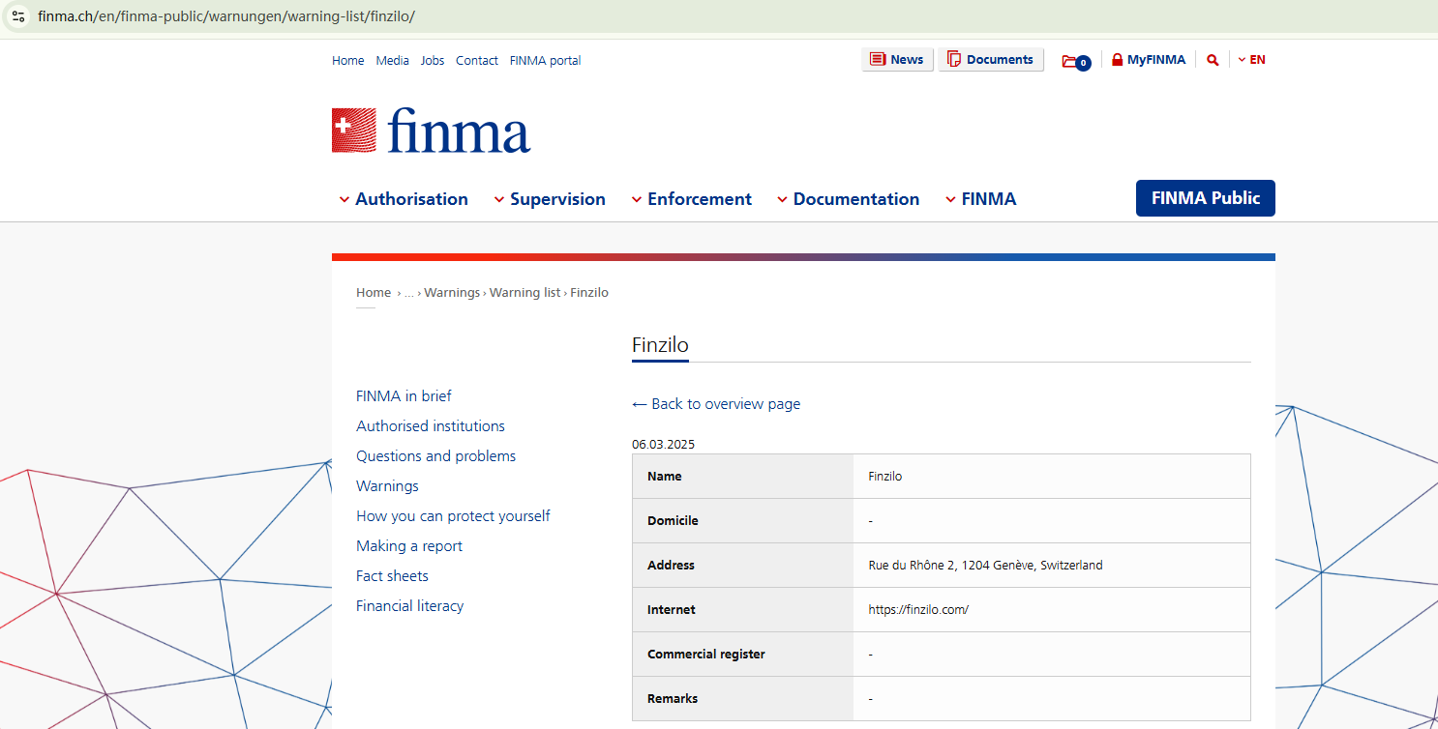Open the watch list folder icon
Viewport: 1438px width, 729px height.
(1076, 61)
